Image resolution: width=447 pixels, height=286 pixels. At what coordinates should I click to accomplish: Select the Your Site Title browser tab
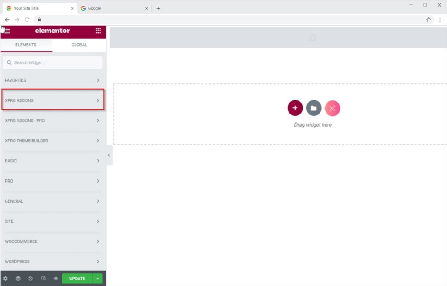tap(39, 8)
